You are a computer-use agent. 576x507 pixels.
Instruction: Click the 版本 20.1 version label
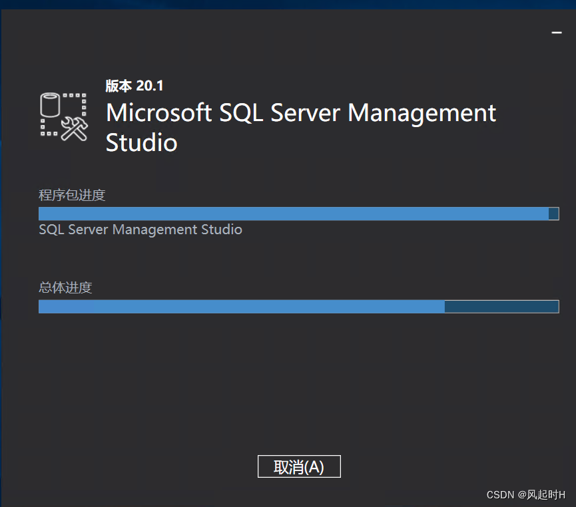click(x=135, y=86)
